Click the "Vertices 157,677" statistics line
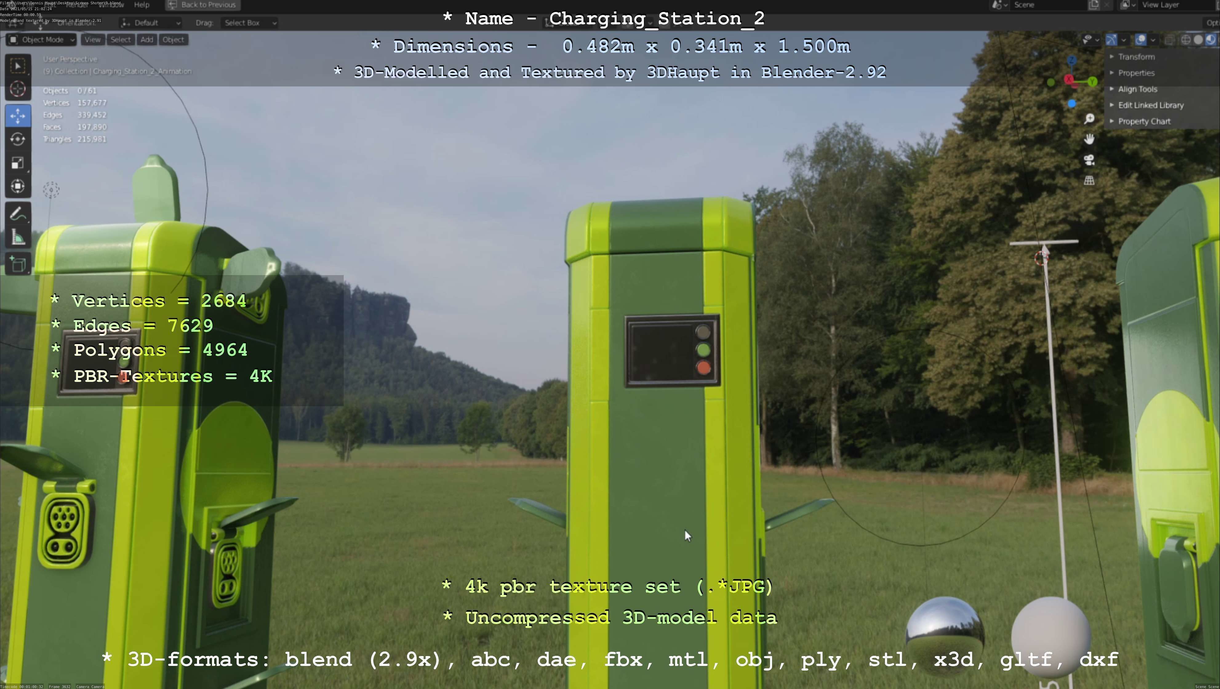1220x689 pixels. pos(75,103)
